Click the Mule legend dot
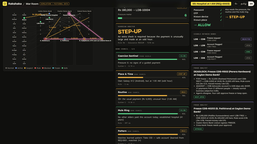This screenshot has width=257, height=144. (x=35, y=68)
